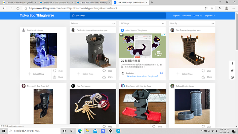238x134 pixels.
Task: Open a new browser tab
Action: pos(152,2)
